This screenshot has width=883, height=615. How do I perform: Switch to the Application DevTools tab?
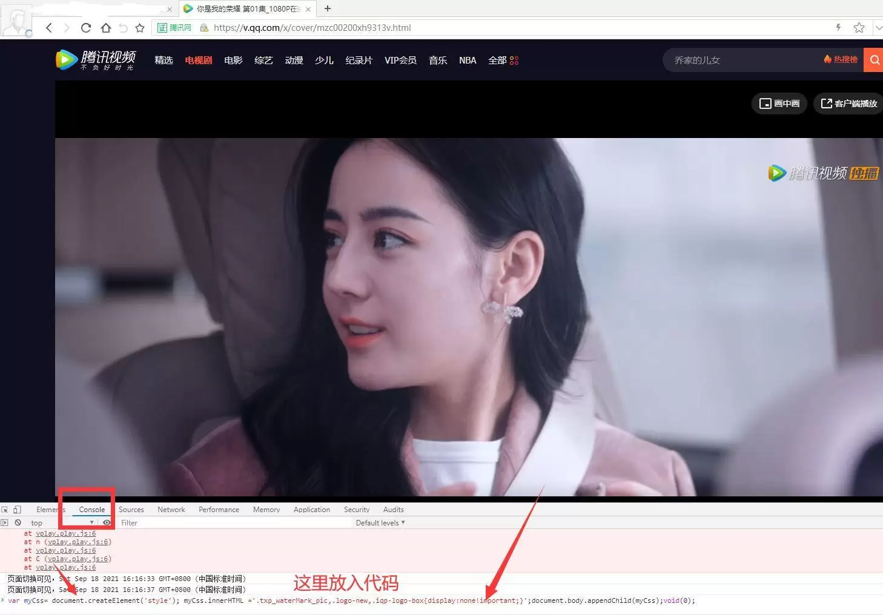click(312, 510)
